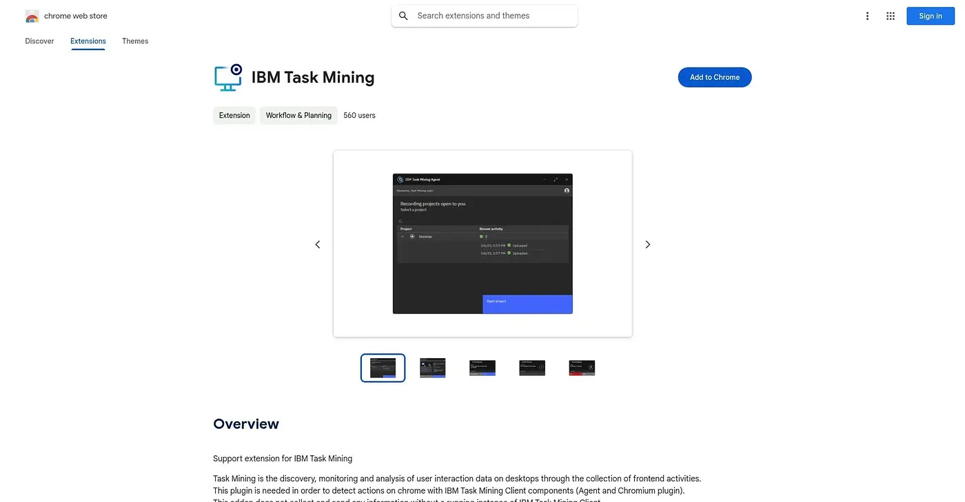Click the "560 users" count text
Image resolution: width=965 pixels, height=502 pixels.
coord(360,116)
